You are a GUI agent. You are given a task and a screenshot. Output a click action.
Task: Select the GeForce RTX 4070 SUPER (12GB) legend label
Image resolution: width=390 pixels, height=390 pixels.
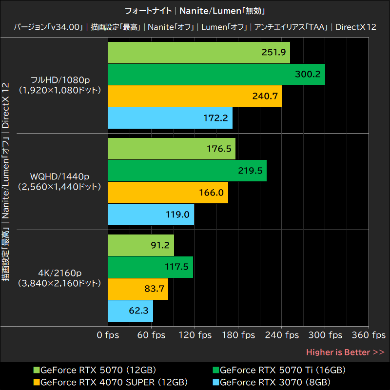pyautogui.click(x=114, y=382)
